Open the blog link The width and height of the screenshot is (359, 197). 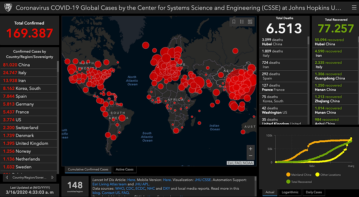96,193
